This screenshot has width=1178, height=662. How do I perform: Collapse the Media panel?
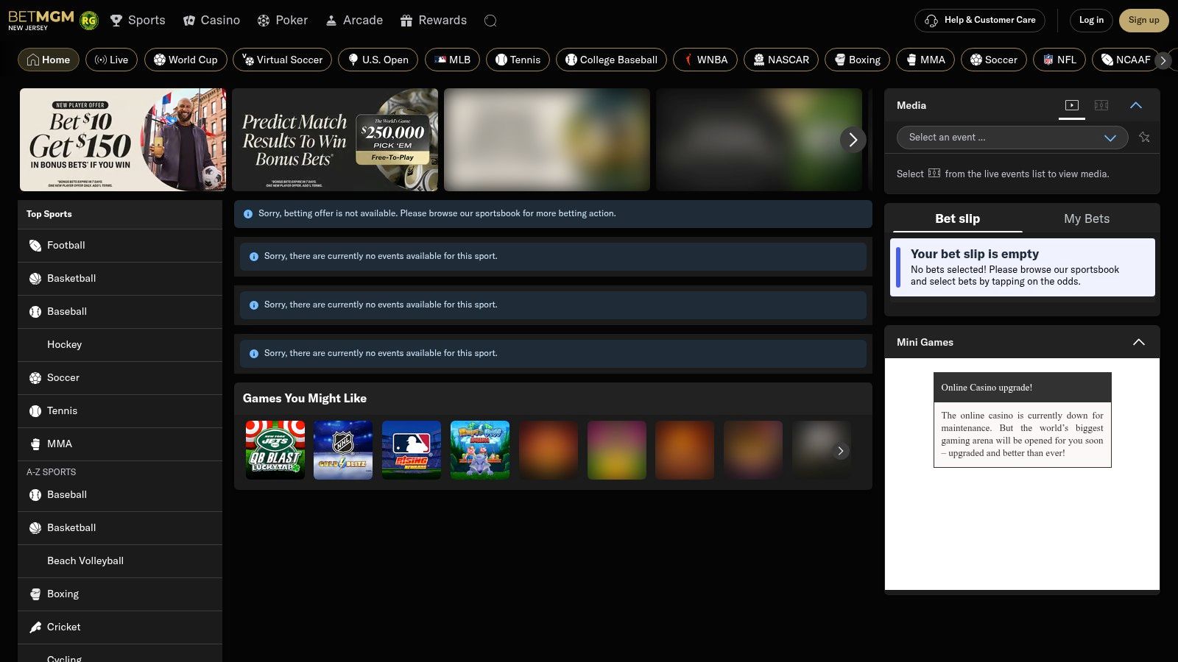(x=1136, y=105)
